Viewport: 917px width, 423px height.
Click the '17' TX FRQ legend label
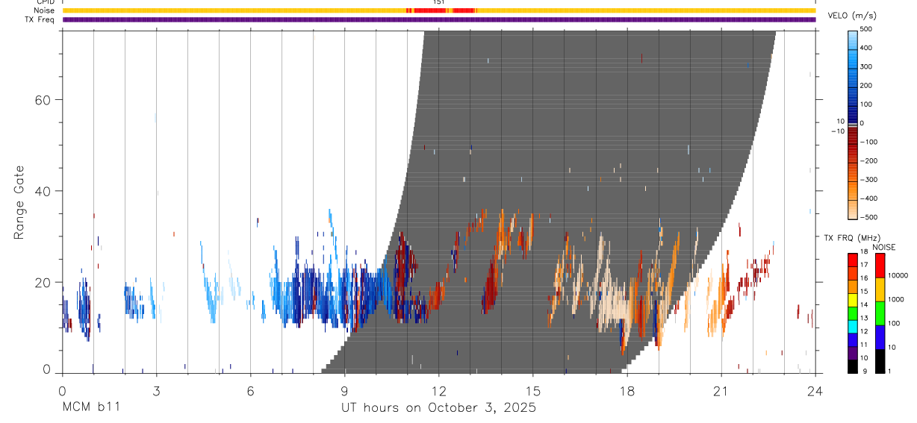pos(864,265)
